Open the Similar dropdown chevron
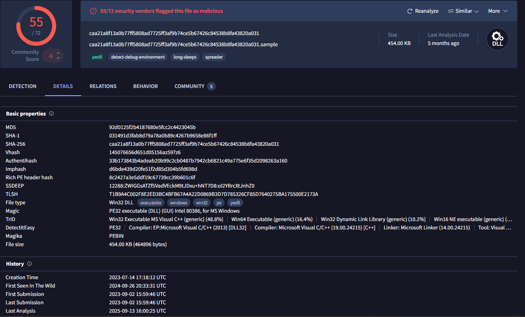This screenshot has height=317, width=525. tap(476, 11)
